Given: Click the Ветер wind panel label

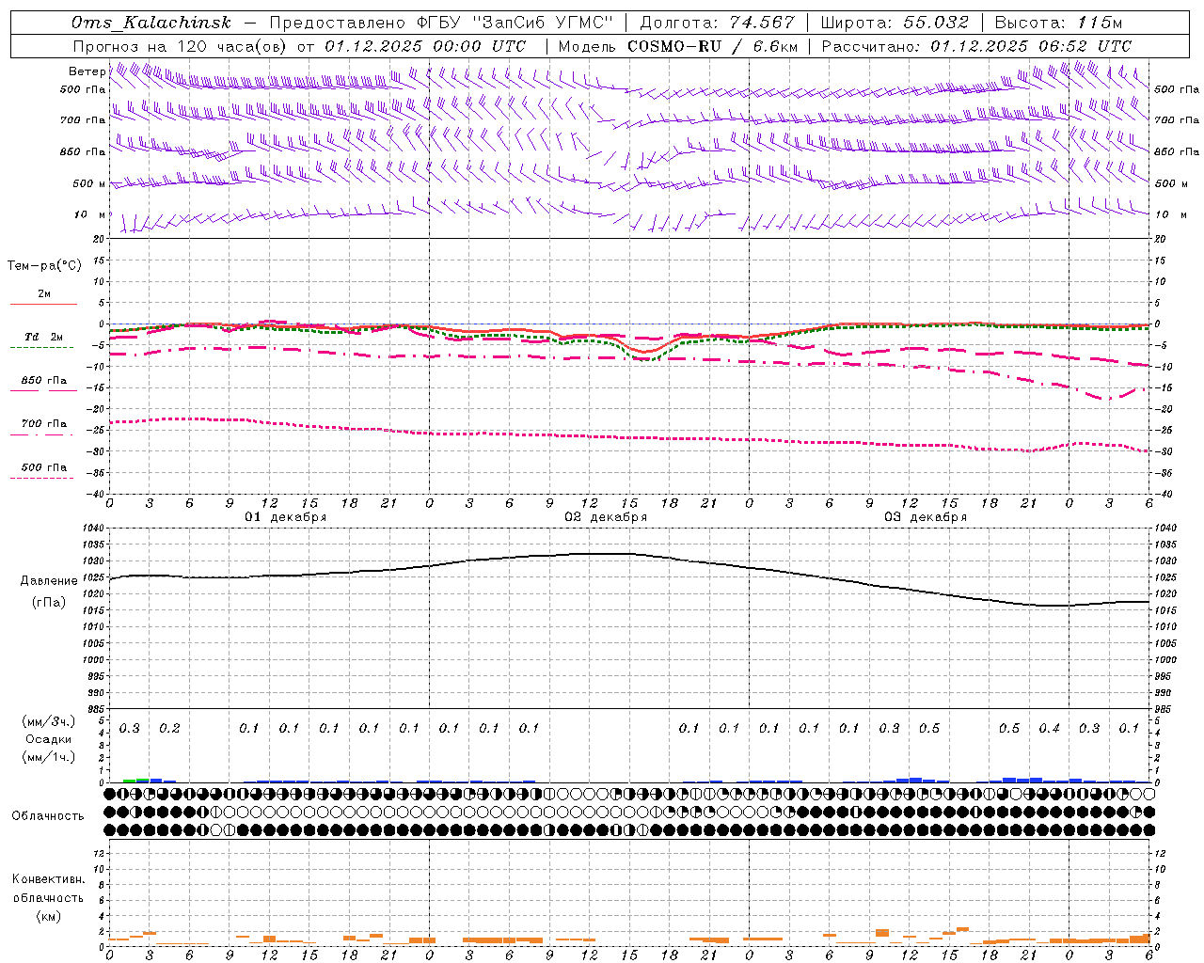Looking at the screenshot, I should coord(87,71).
